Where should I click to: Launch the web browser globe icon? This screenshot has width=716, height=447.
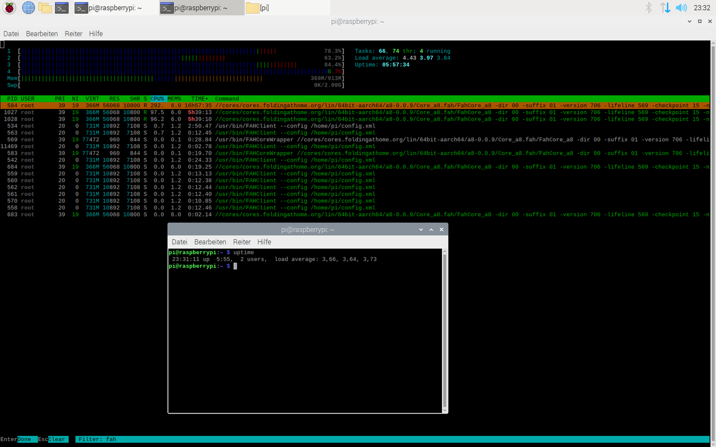pyautogui.click(x=28, y=8)
